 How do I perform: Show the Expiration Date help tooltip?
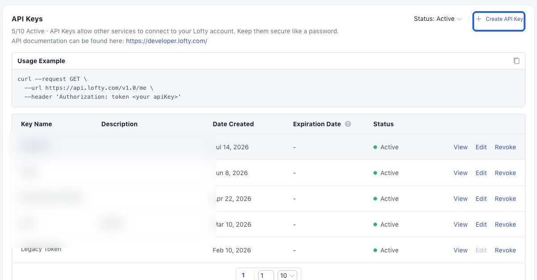coord(348,124)
